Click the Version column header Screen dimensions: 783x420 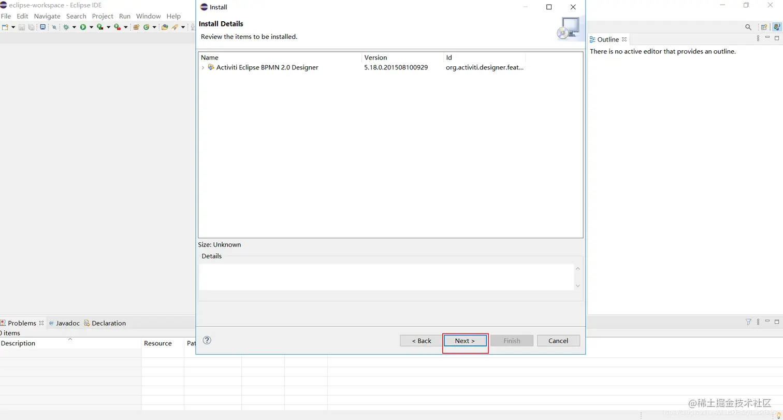click(402, 57)
